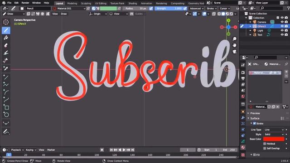The width and height of the screenshot is (290, 163).
Task: Play the animation forward
Action: (x=124, y=150)
